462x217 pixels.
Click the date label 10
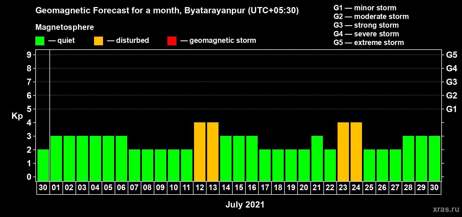(173, 187)
